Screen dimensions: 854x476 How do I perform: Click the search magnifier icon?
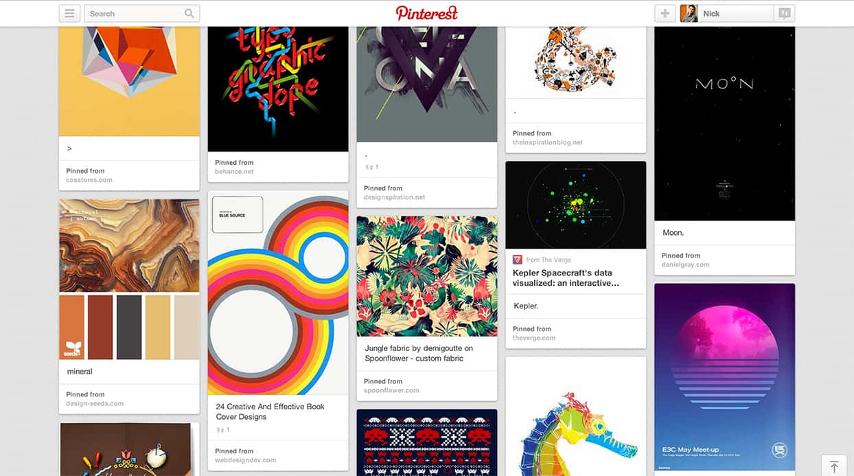tap(189, 13)
